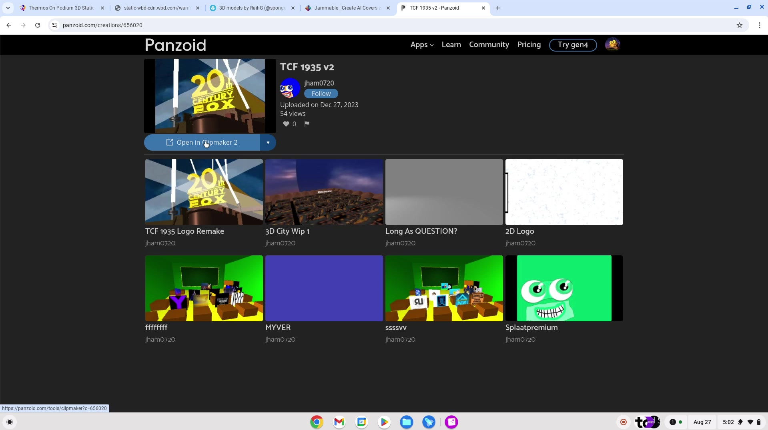
Task: Go back to the previous page
Action: tap(9, 25)
